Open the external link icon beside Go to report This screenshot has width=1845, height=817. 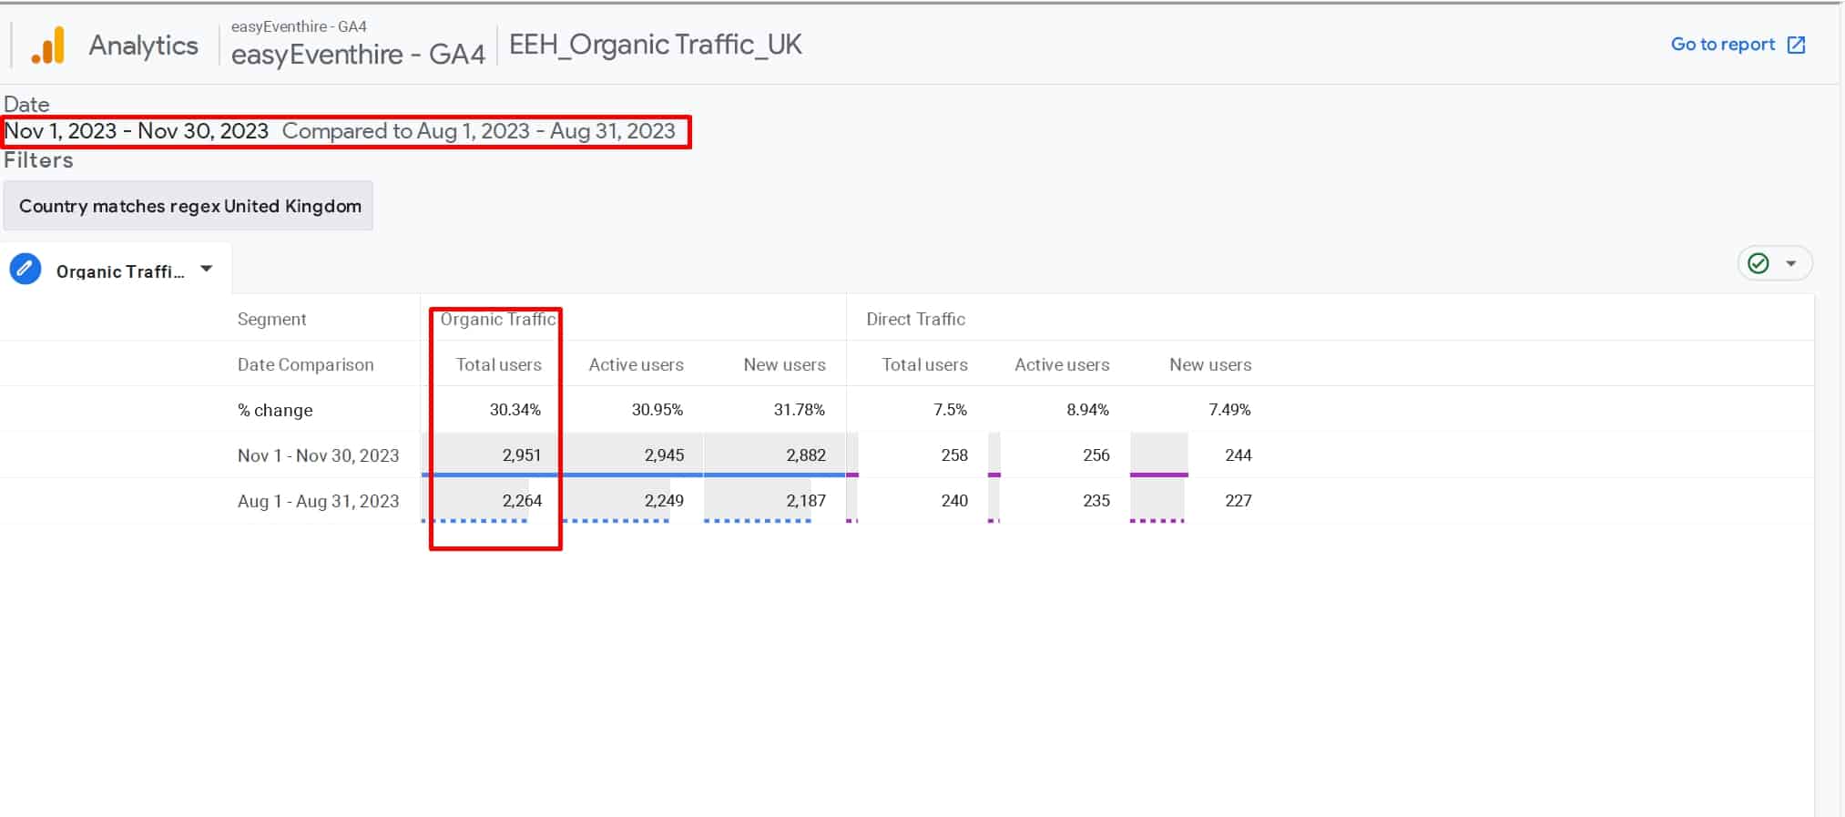[1796, 46]
